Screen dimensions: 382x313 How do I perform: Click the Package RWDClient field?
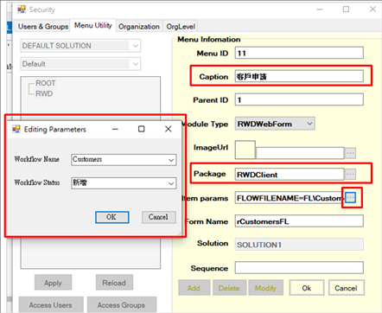290,175
